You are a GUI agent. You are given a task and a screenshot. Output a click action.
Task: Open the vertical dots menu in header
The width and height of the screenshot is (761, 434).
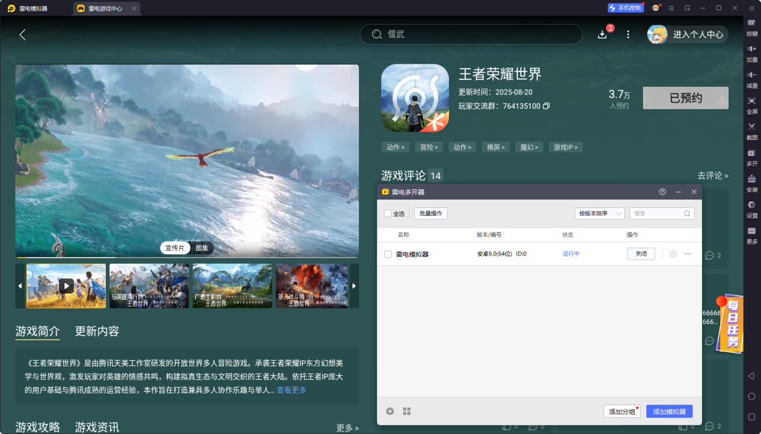click(x=628, y=34)
